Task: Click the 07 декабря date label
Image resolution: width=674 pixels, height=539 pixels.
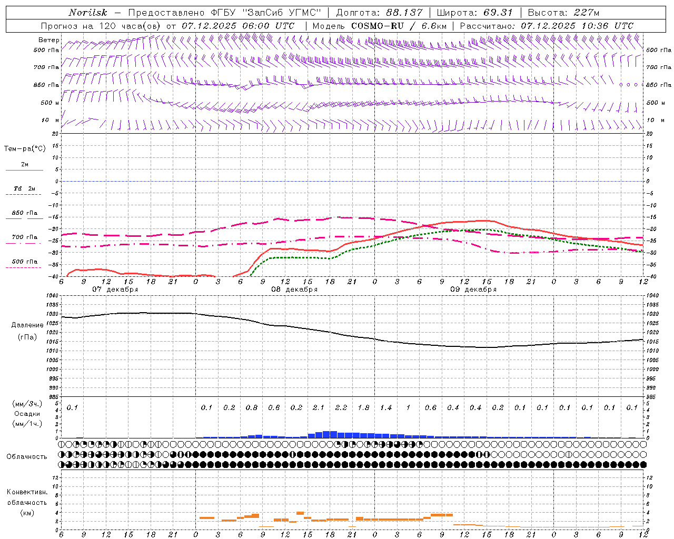Action: (115, 290)
